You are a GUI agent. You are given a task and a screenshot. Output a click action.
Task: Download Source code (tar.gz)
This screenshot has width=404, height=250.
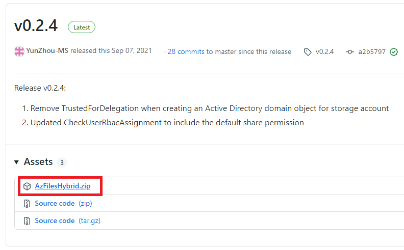pos(67,220)
